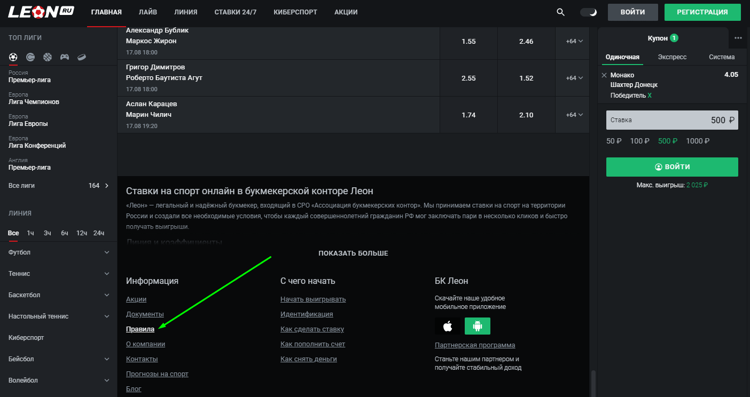The image size is (750, 397).
Task: Switch coupon to Система tab
Action: pos(722,57)
